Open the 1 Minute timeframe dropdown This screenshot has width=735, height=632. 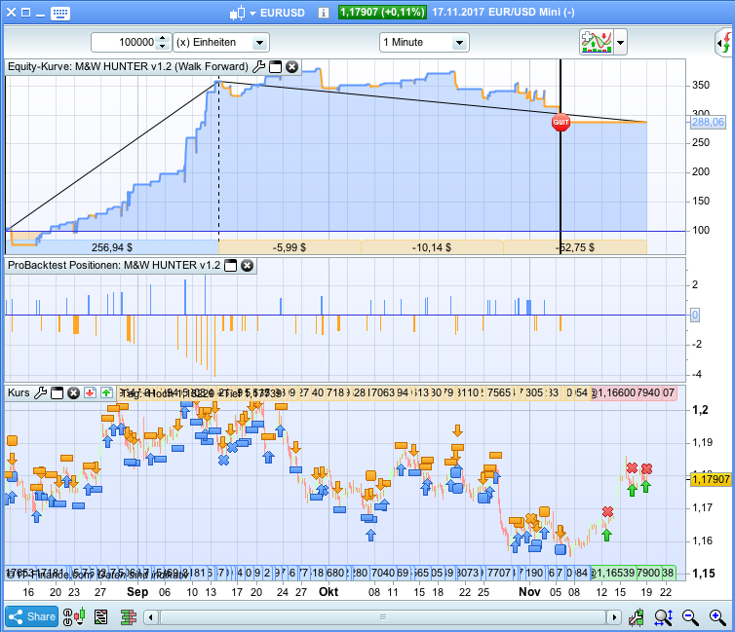[459, 43]
